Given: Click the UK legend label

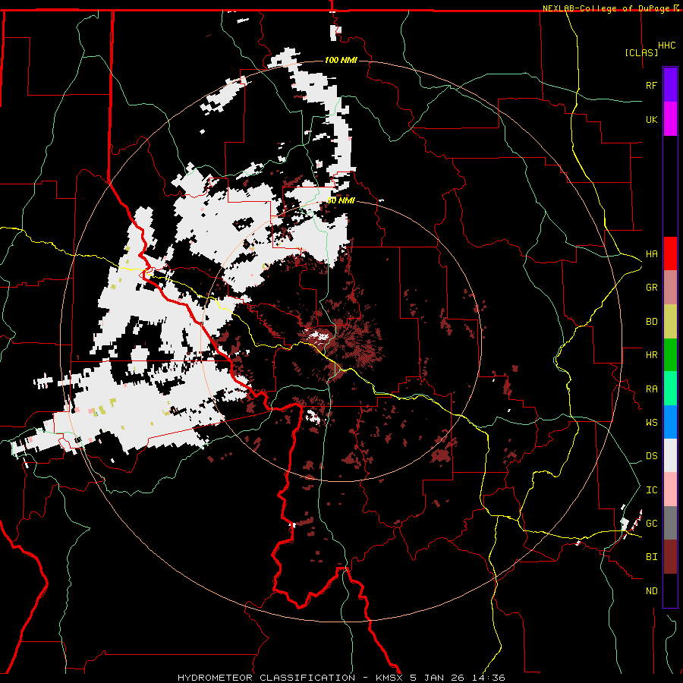Looking at the screenshot, I should (651, 119).
